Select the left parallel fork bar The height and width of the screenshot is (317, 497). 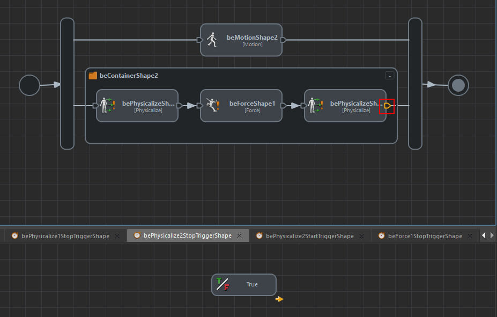pyautogui.click(x=67, y=84)
